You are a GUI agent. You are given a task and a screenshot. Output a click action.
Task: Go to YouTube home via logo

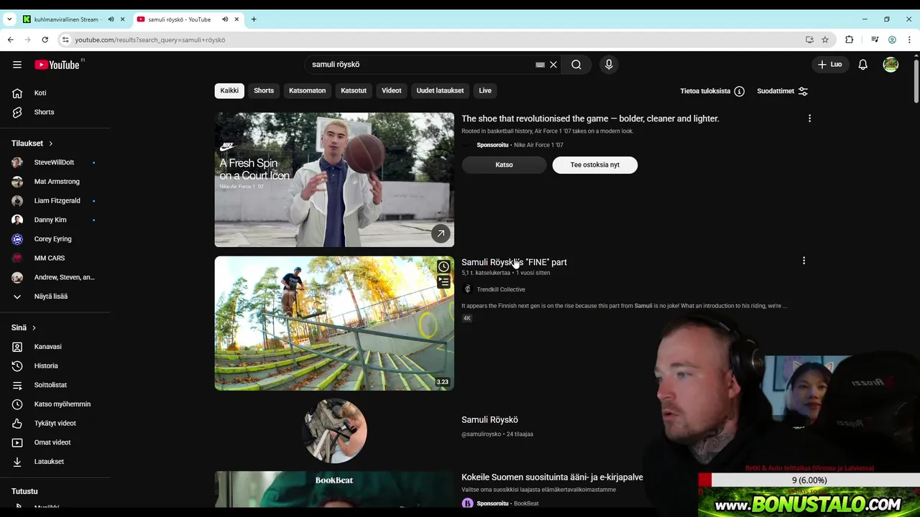(x=57, y=65)
